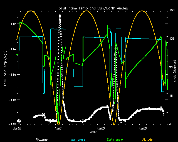Viewport: 178px width, 142px height.
Task: Click the -120 temperature tick label
Action: pyautogui.click(x=12, y=125)
